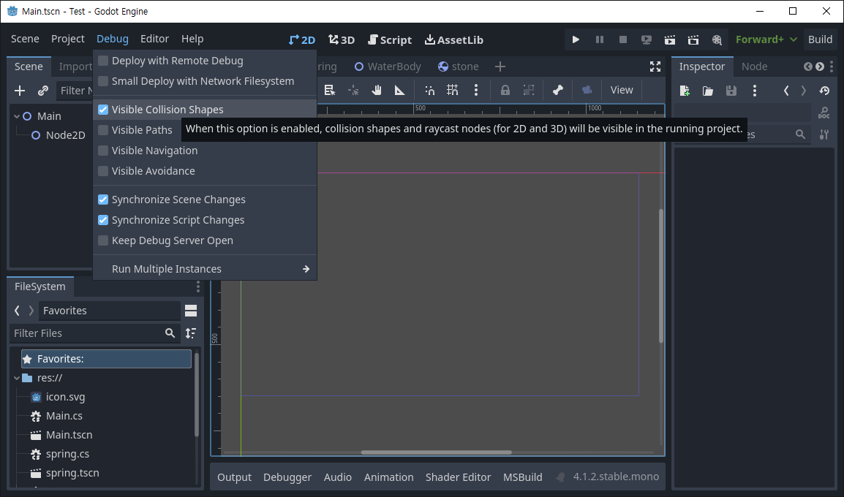Open the Editor menu

click(154, 39)
